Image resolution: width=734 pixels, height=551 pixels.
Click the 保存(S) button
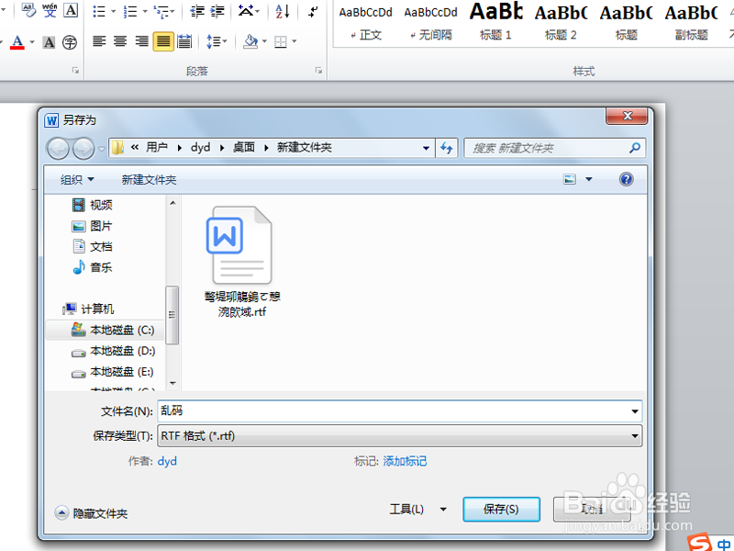(x=501, y=510)
